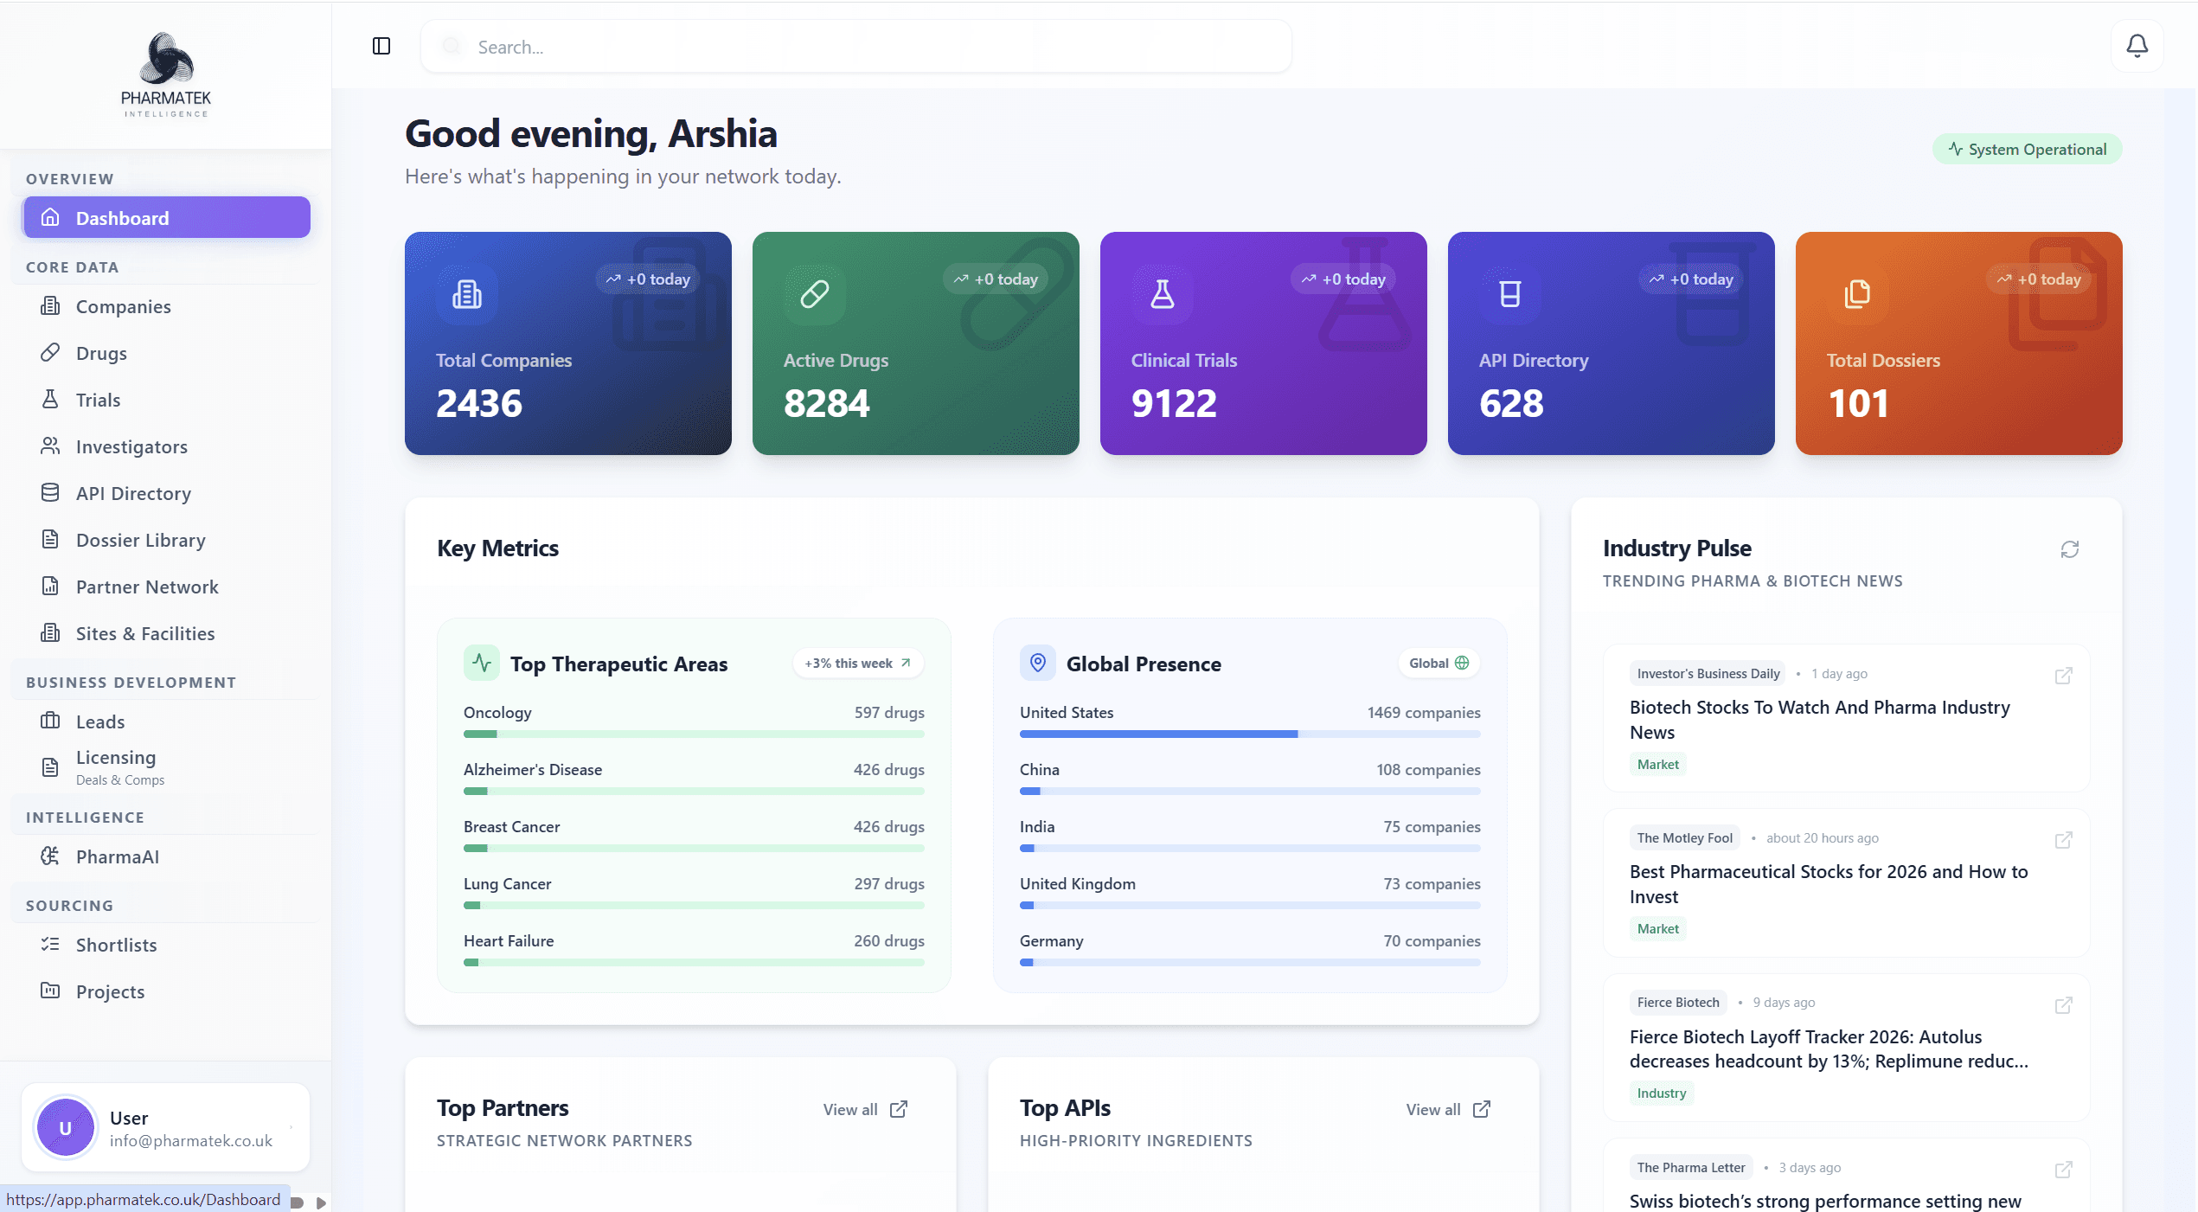Click the Companies building icon in sidebar
Image resolution: width=2198 pixels, height=1212 pixels.
click(x=51, y=306)
